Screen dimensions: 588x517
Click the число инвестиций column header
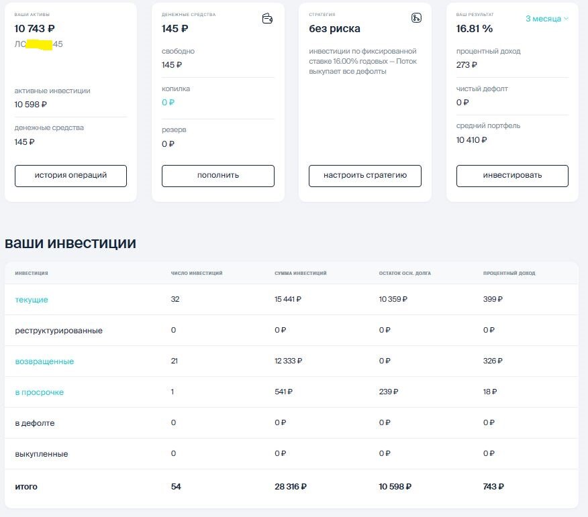tap(197, 273)
